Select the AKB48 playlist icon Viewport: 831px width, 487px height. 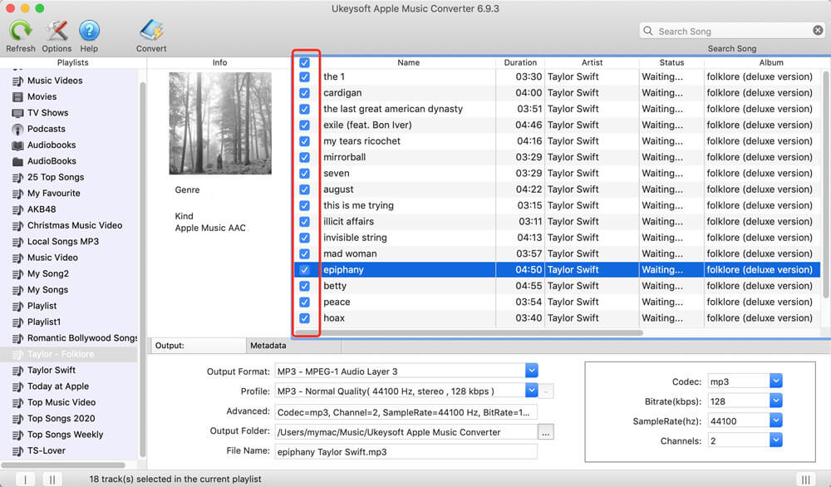(x=17, y=209)
